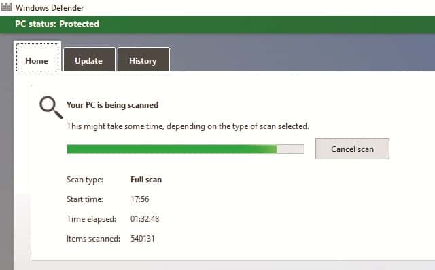The width and height of the screenshot is (435, 270).
Task: Click the 'Full scan' value
Action: [146, 180]
